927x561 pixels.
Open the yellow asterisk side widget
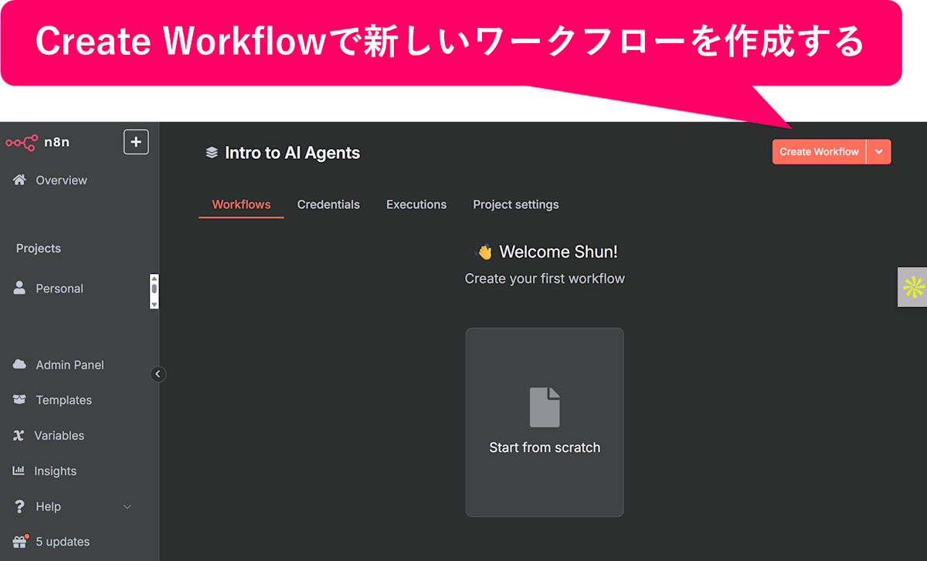tap(913, 287)
